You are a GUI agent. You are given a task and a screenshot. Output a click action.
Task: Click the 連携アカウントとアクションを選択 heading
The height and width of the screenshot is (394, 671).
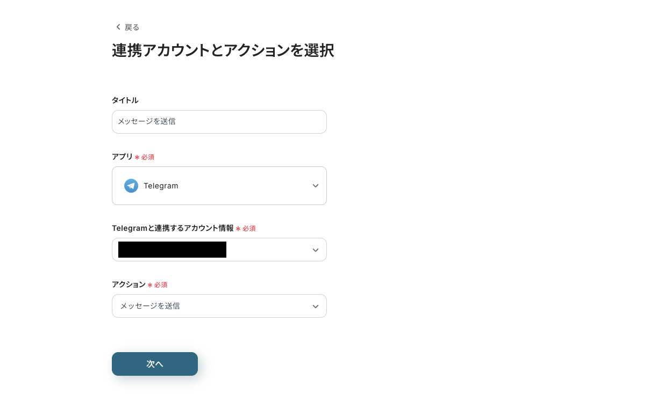(223, 50)
